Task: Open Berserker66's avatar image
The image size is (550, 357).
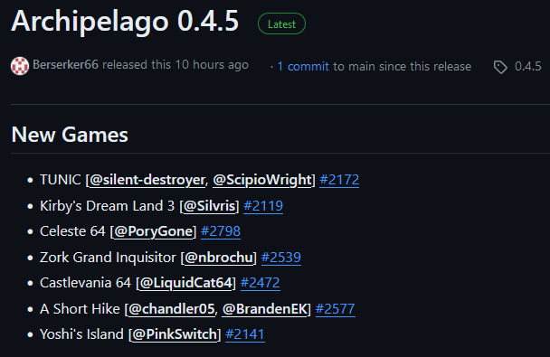Action: click(20, 66)
